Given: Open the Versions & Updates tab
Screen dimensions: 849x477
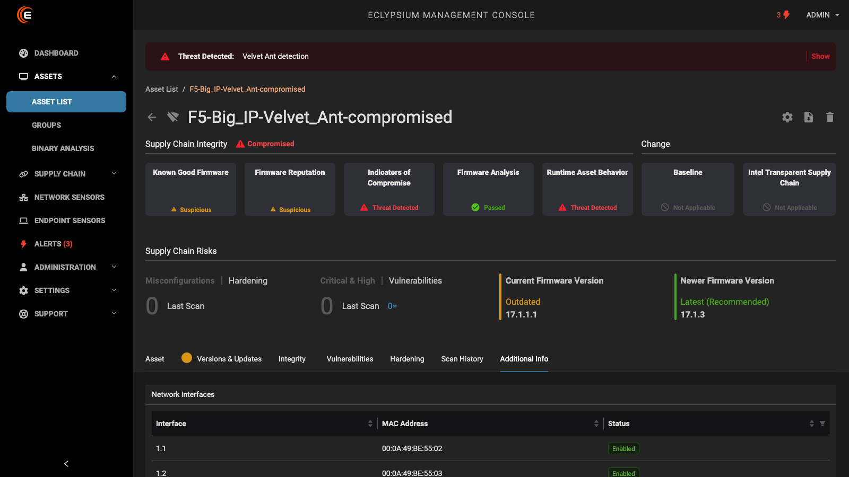Looking at the screenshot, I should (229, 359).
